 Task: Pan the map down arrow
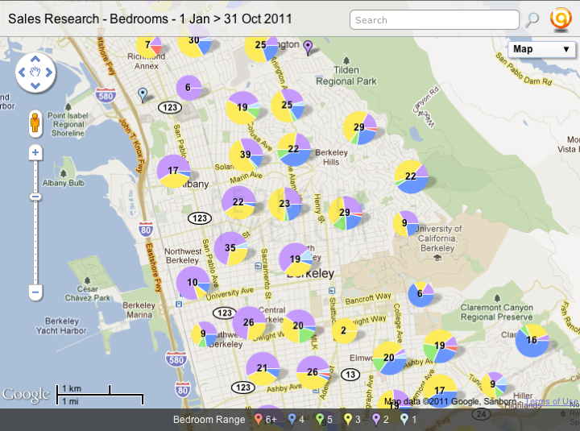[x=35, y=86]
